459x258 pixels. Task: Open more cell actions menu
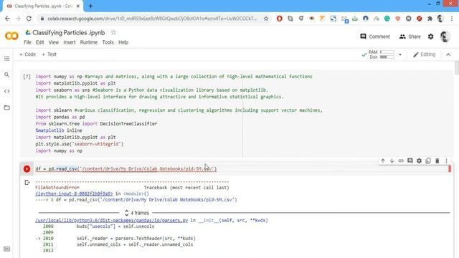(446, 161)
